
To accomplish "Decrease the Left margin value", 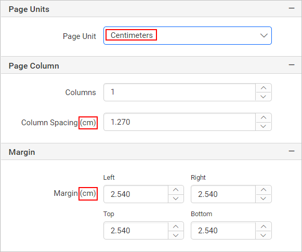I will tap(176, 198).
